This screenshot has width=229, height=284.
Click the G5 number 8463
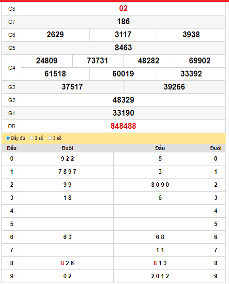point(123,47)
